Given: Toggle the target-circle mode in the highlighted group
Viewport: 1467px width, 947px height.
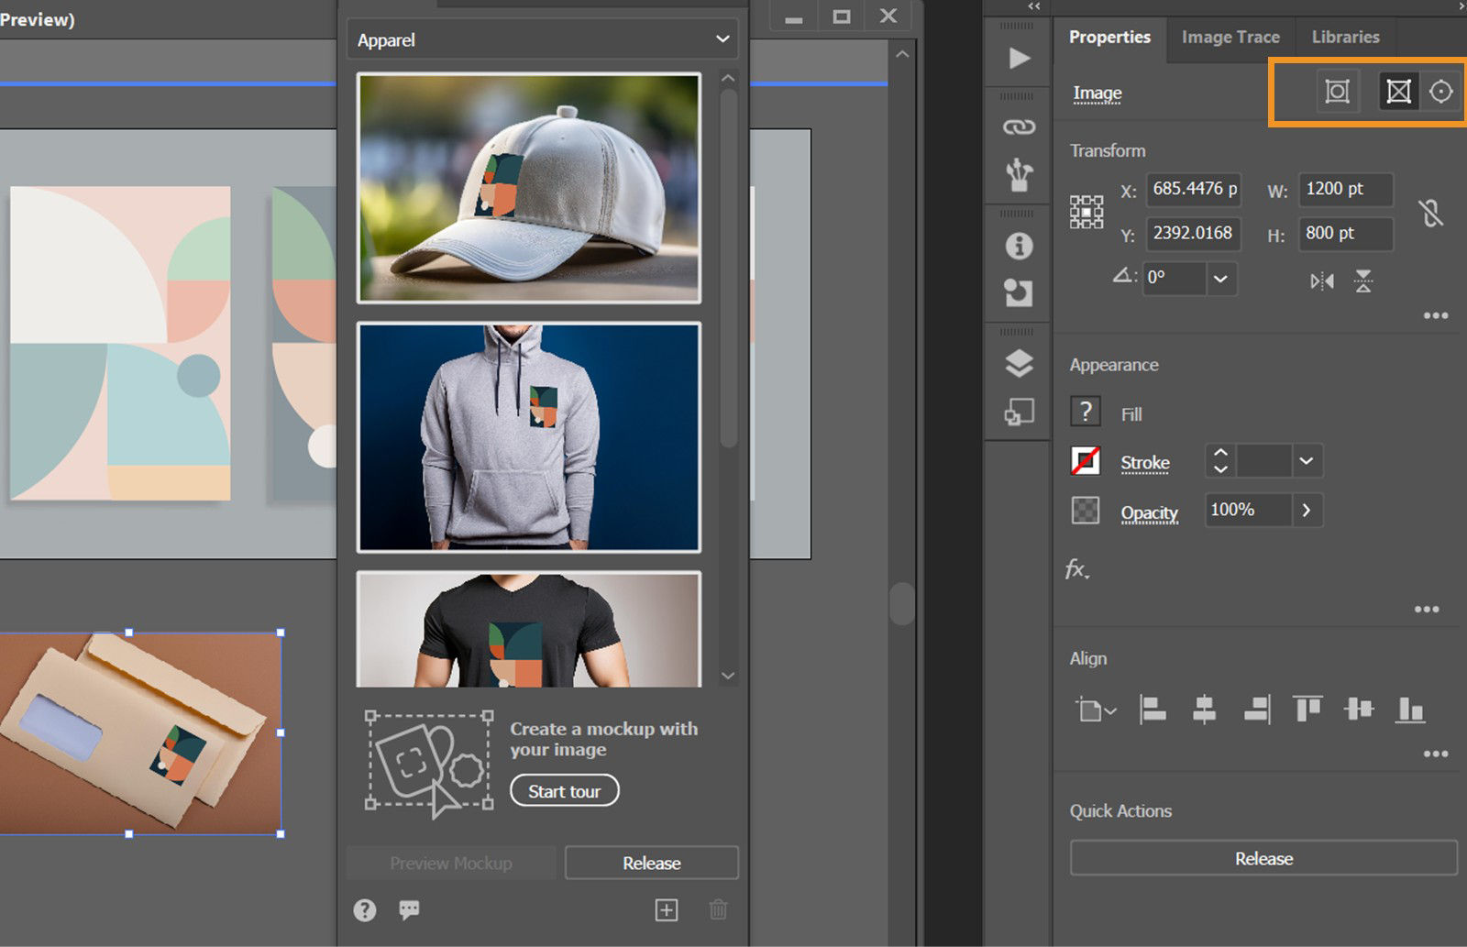Looking at the screenshot, I should coord(1441,92).
